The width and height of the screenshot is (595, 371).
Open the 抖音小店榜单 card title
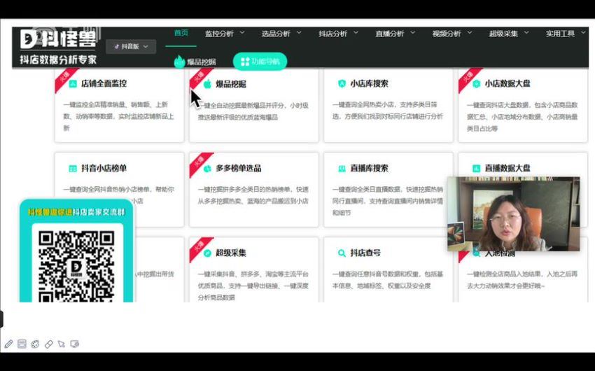coord(104,169)
